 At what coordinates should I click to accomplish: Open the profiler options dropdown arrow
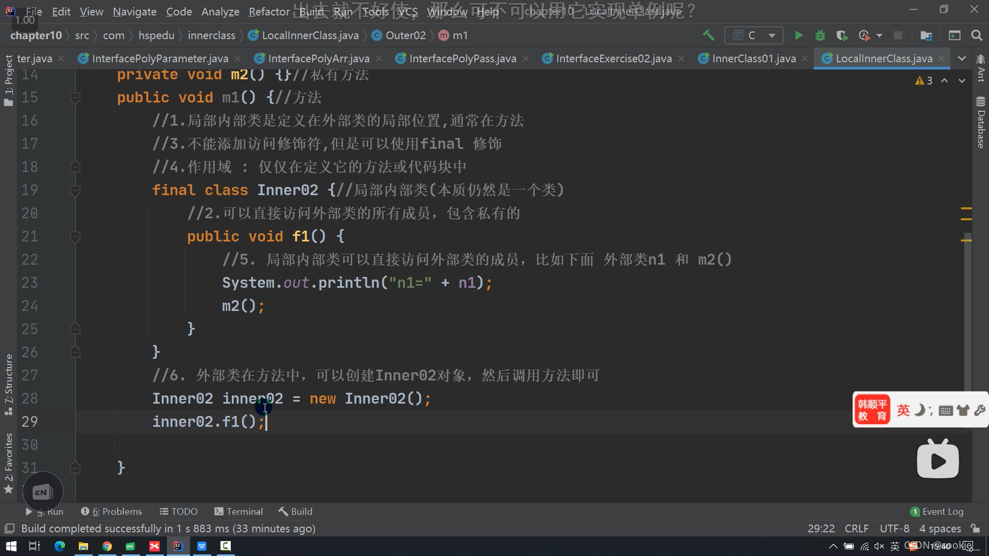(x=879, y=36)
